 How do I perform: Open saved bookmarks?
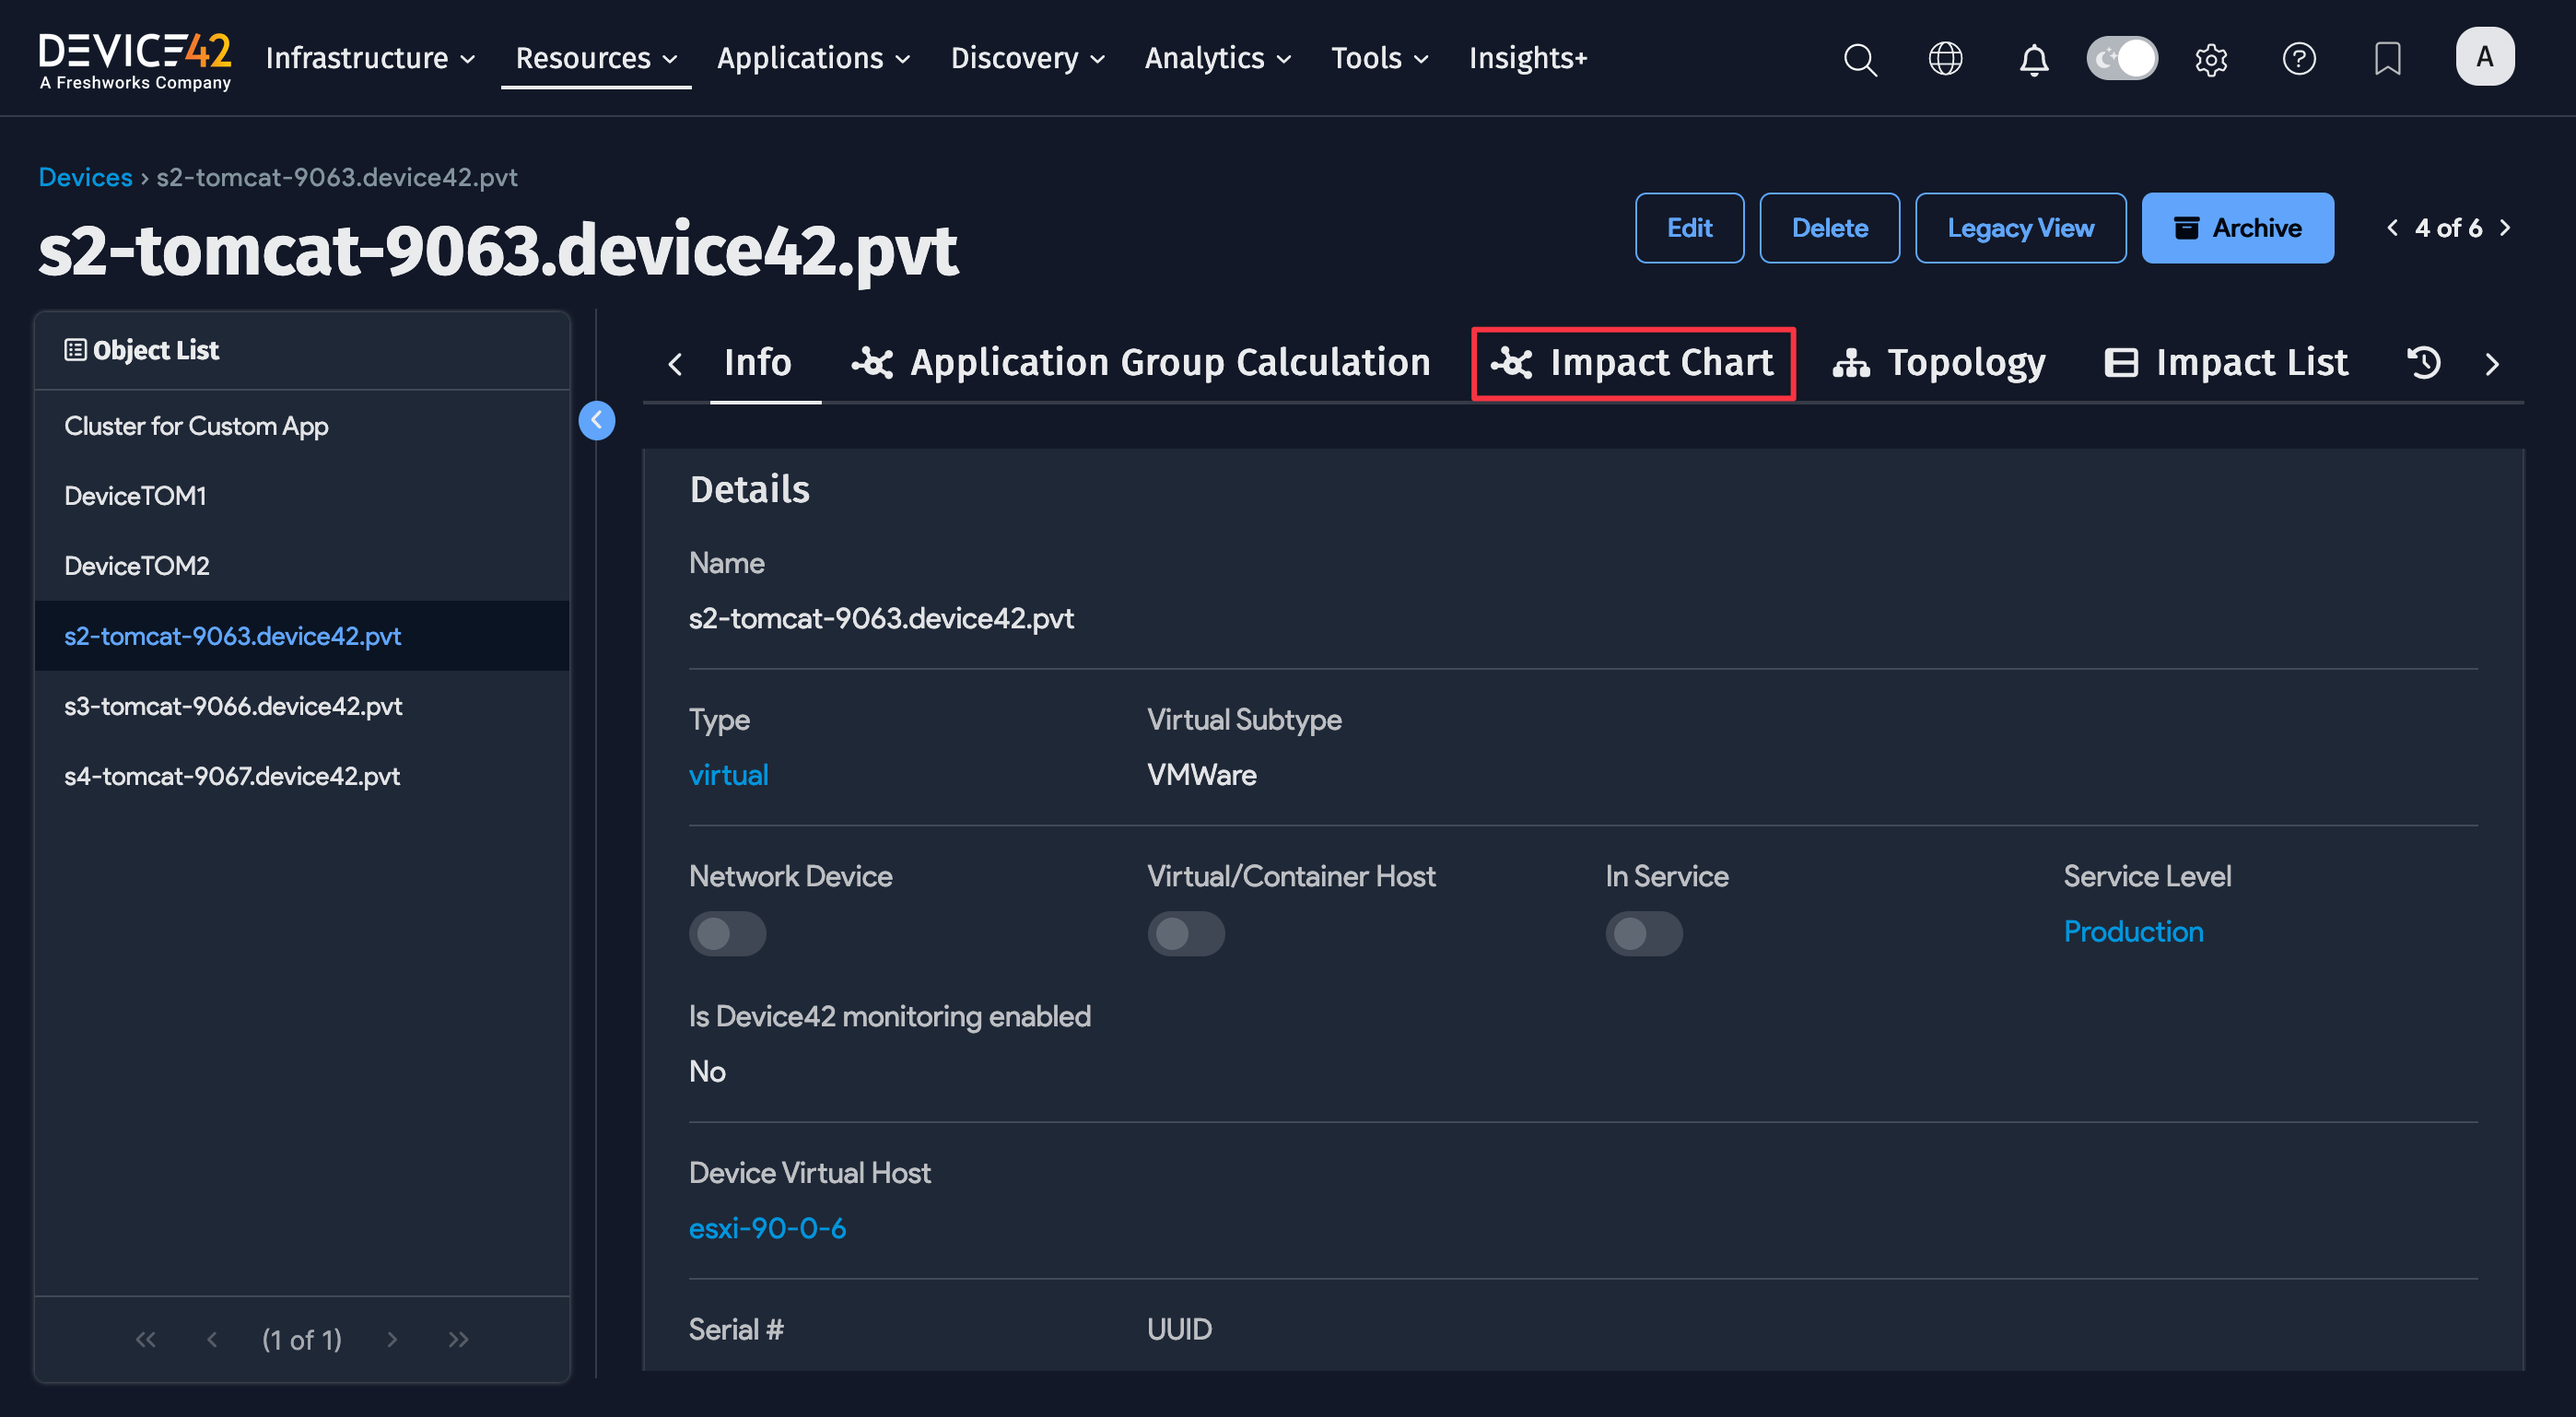pos(2388,58)
